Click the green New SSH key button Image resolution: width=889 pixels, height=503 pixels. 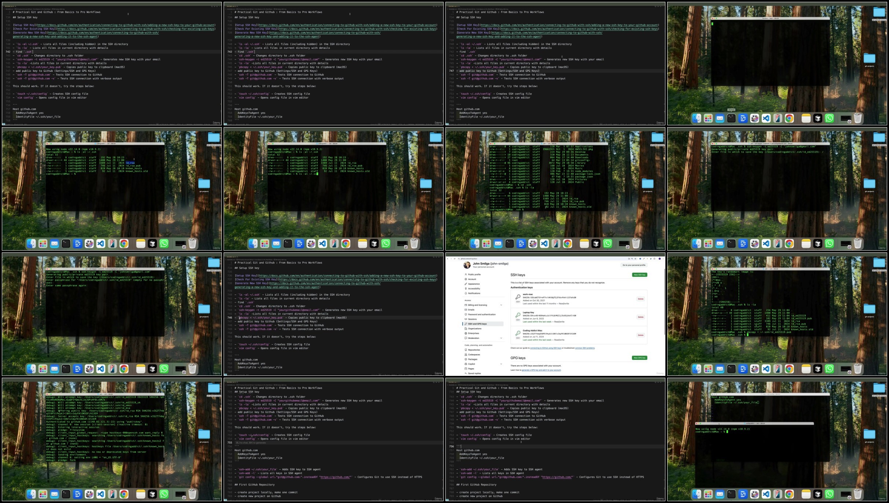(639, 275)
